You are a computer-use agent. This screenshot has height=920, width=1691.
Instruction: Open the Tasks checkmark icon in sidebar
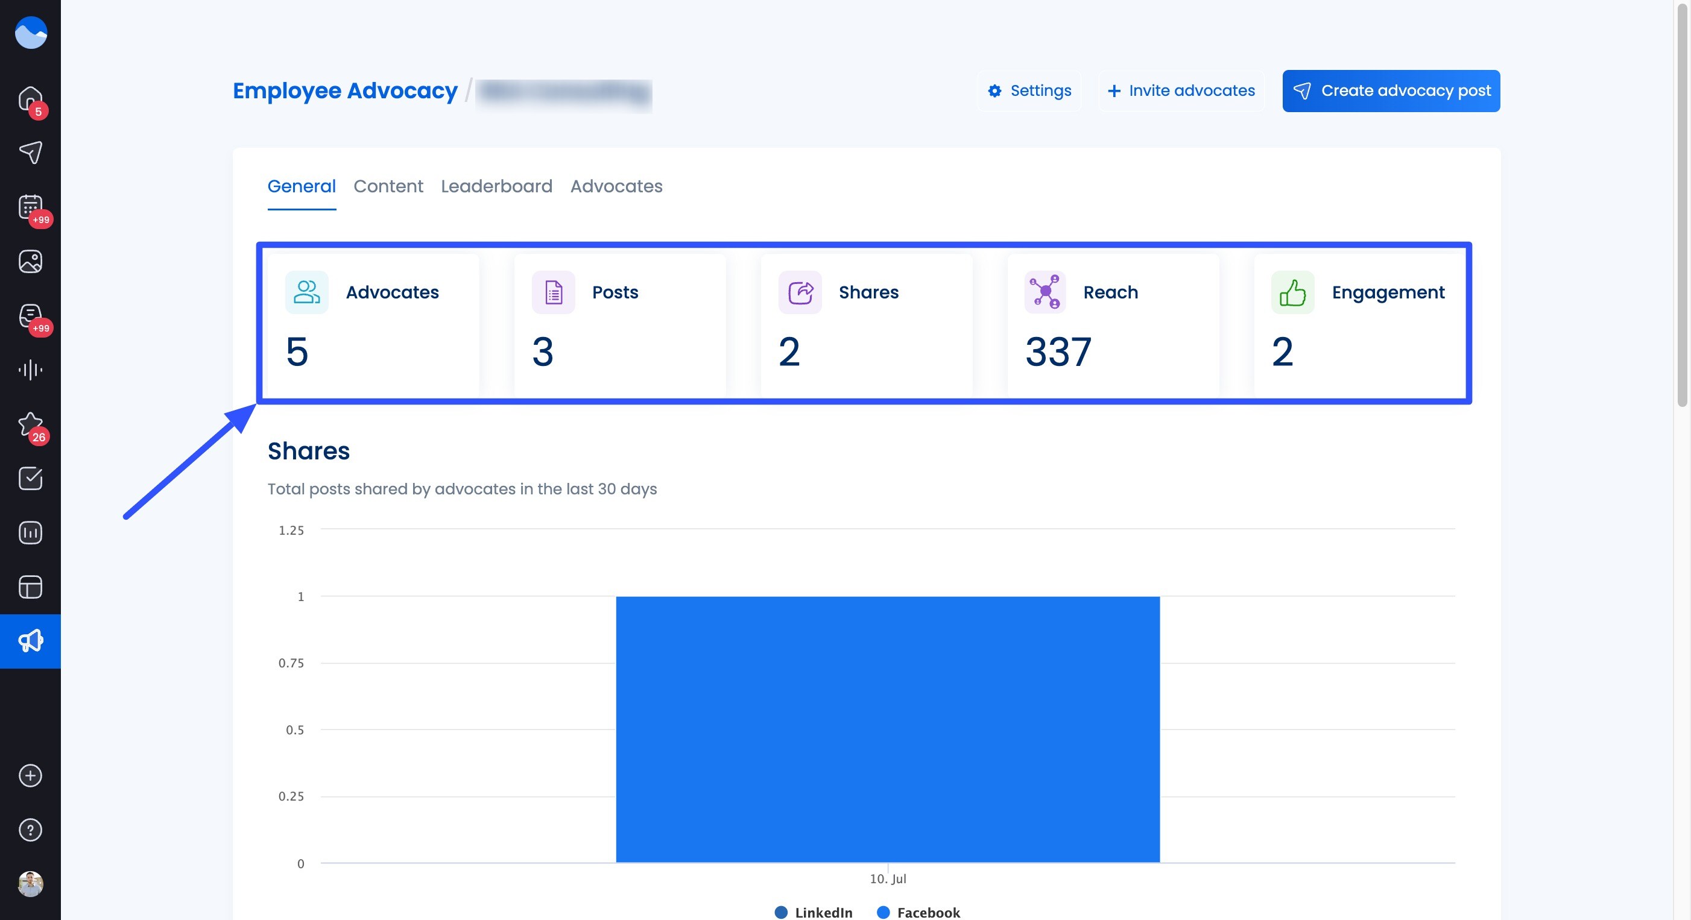click(30, 478)
